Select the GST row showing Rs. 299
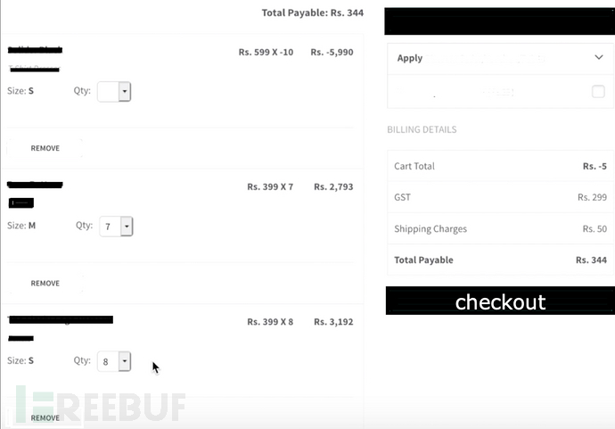Viewport: 615px width, 429px height. 500,197
